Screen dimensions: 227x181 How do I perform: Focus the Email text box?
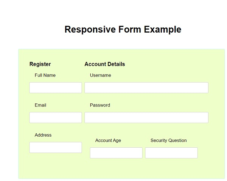56,117
